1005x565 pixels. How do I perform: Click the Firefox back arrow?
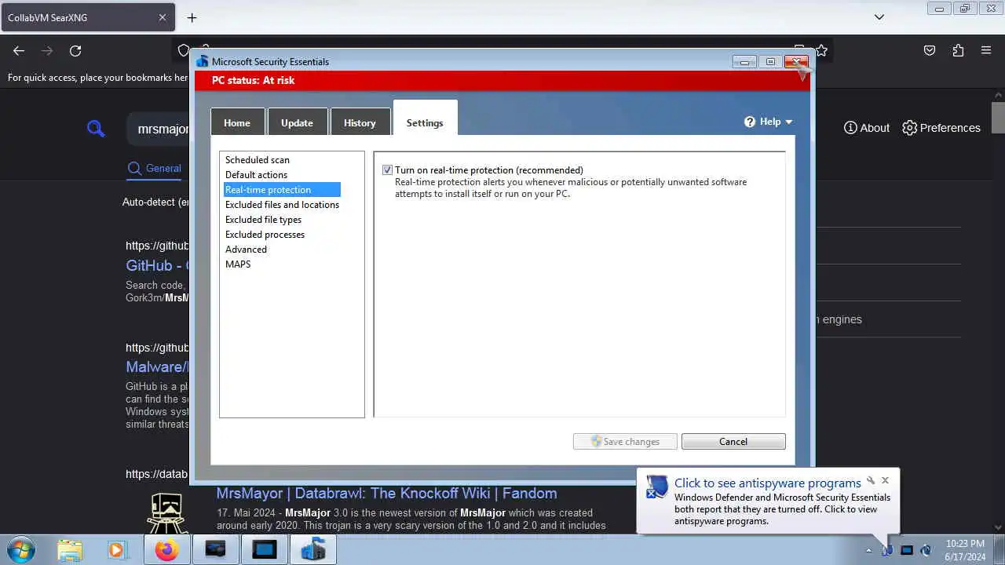point(19,50)
